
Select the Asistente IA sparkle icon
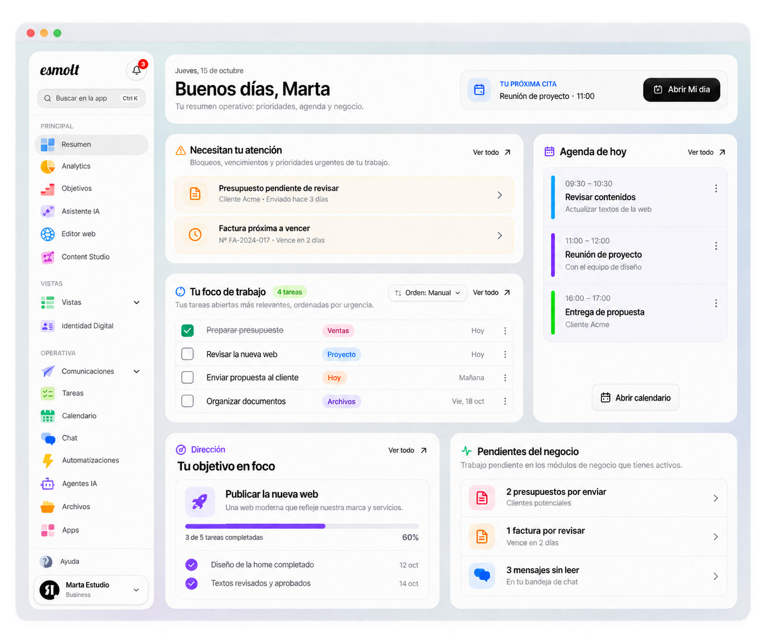click(x=48, y=212)
